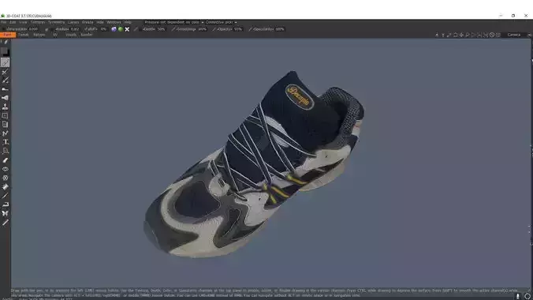533x300 pixels.
Task: Expand the 'Pressure not dependent on color' dropdown
Action: (173, 22)
